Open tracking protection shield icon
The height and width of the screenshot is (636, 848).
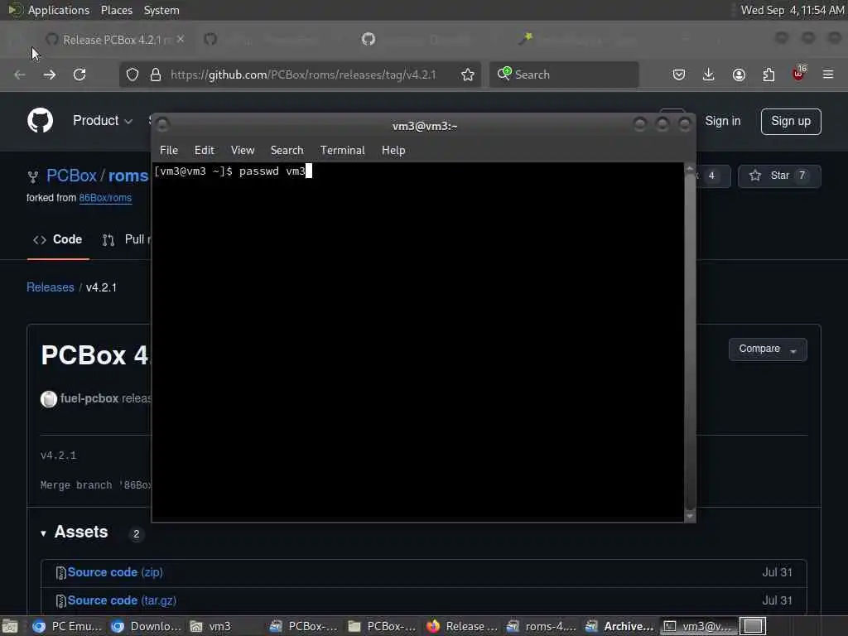click(132, 75)
